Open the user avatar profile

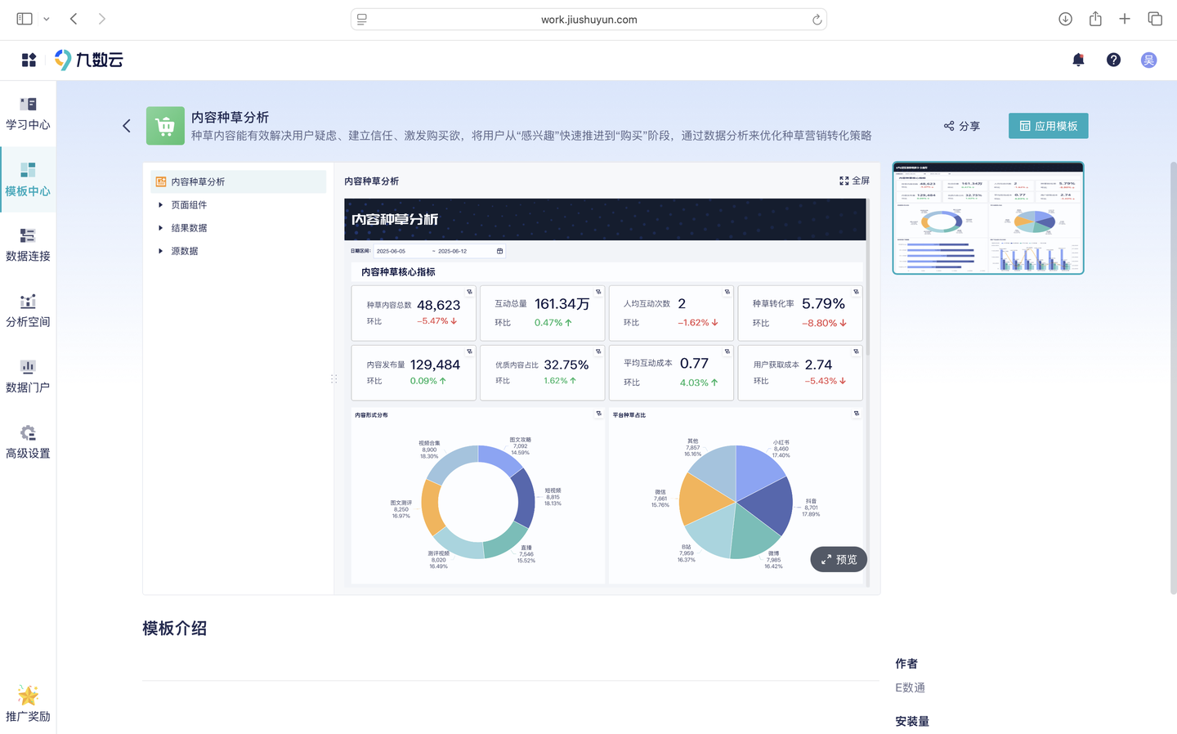point(1148,60)
